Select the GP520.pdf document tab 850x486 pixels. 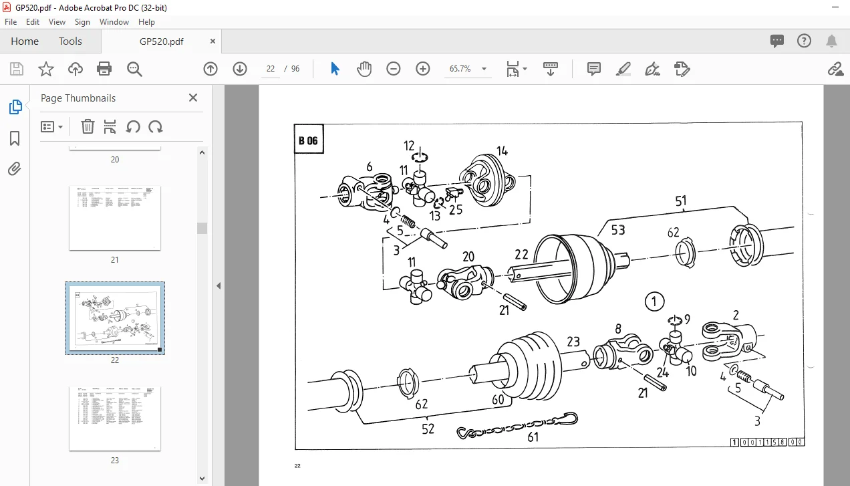pyautogui.click(x=161, y=41)
